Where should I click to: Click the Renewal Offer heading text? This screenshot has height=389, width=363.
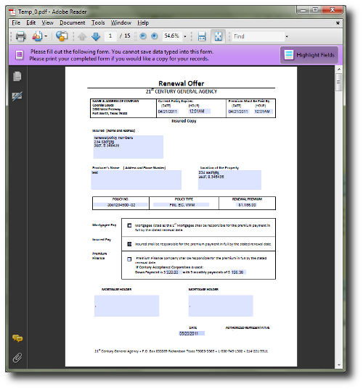(x=181, y=83)
